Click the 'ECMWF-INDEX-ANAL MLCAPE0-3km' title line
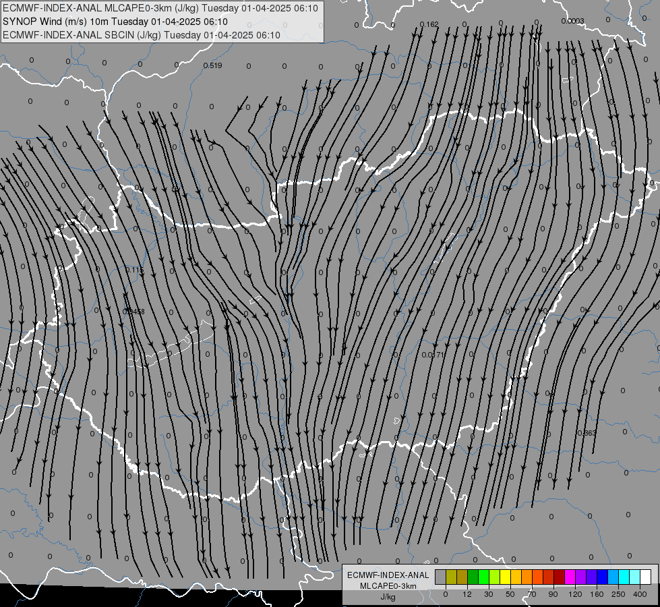 (160, 8)
